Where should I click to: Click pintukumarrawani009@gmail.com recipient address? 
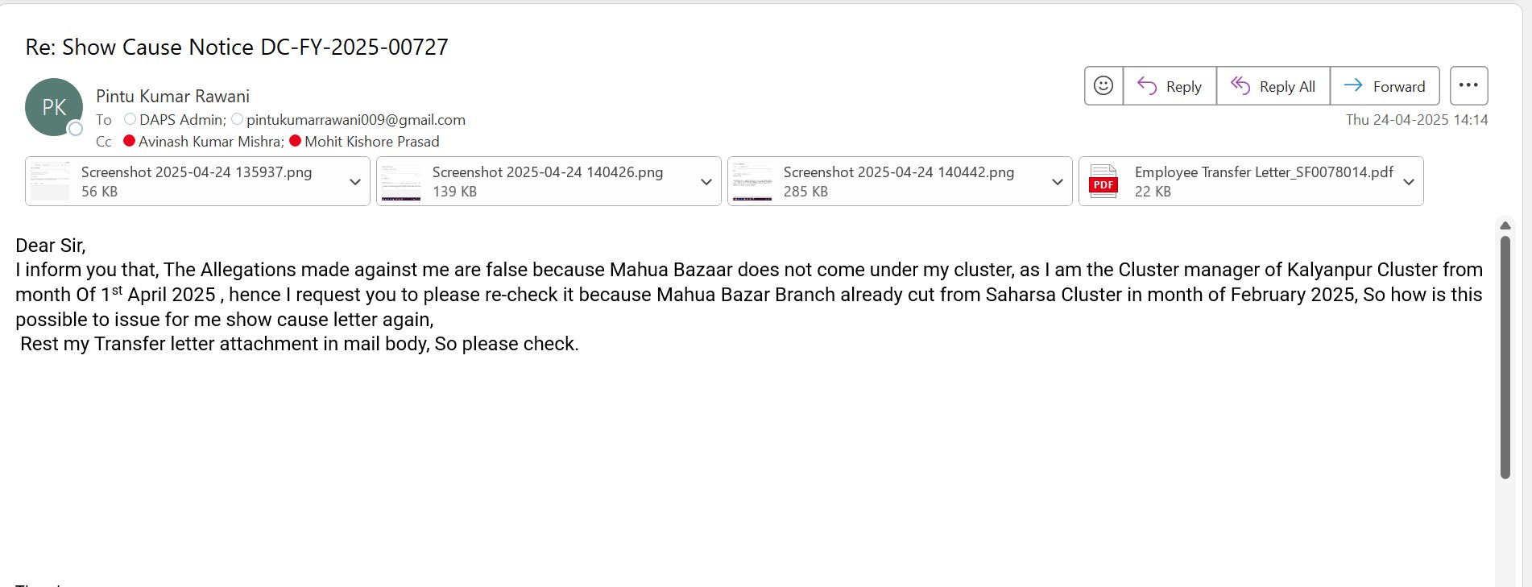pos(355,120)
